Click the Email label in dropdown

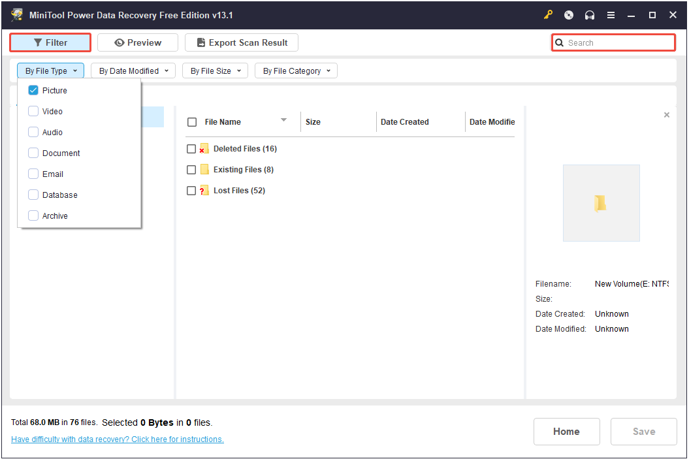tap(53, 174)
